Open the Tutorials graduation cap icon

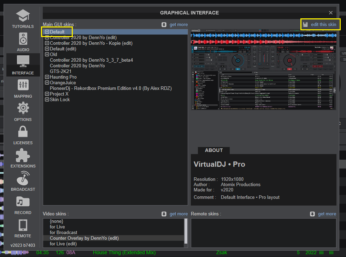click(x=23, y=16)
